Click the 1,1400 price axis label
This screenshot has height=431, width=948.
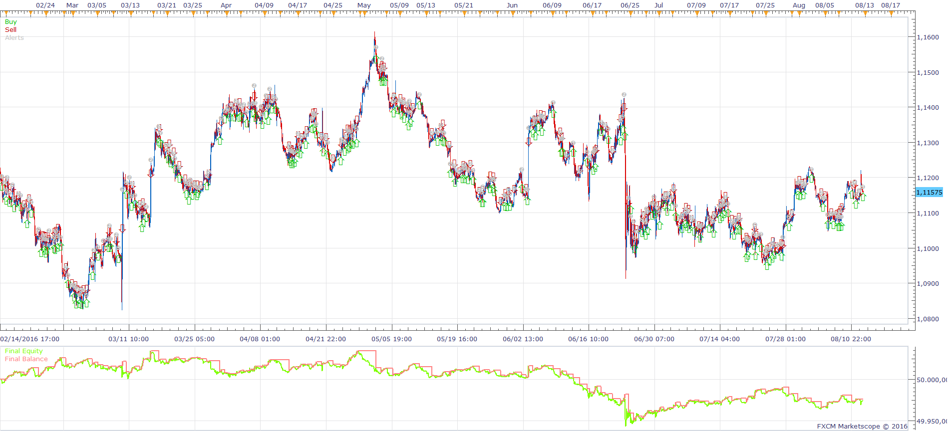tap(928, 108)
